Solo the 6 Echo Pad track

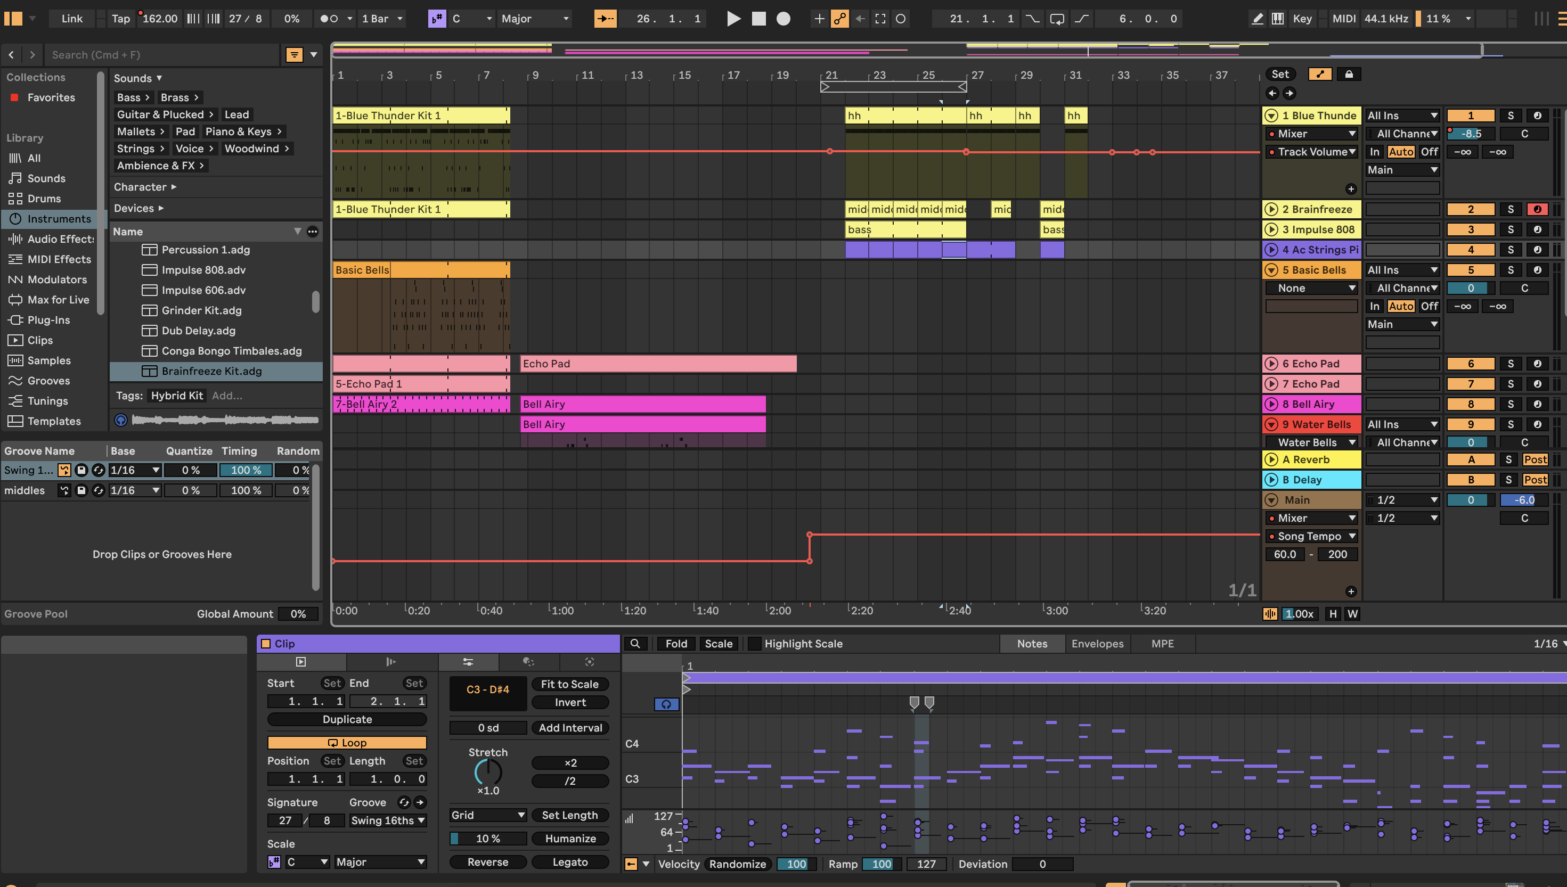click(1511, 364)
